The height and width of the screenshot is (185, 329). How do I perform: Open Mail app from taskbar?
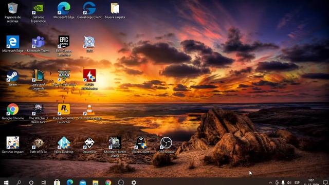pyautogui.click(x=83, y=182)
